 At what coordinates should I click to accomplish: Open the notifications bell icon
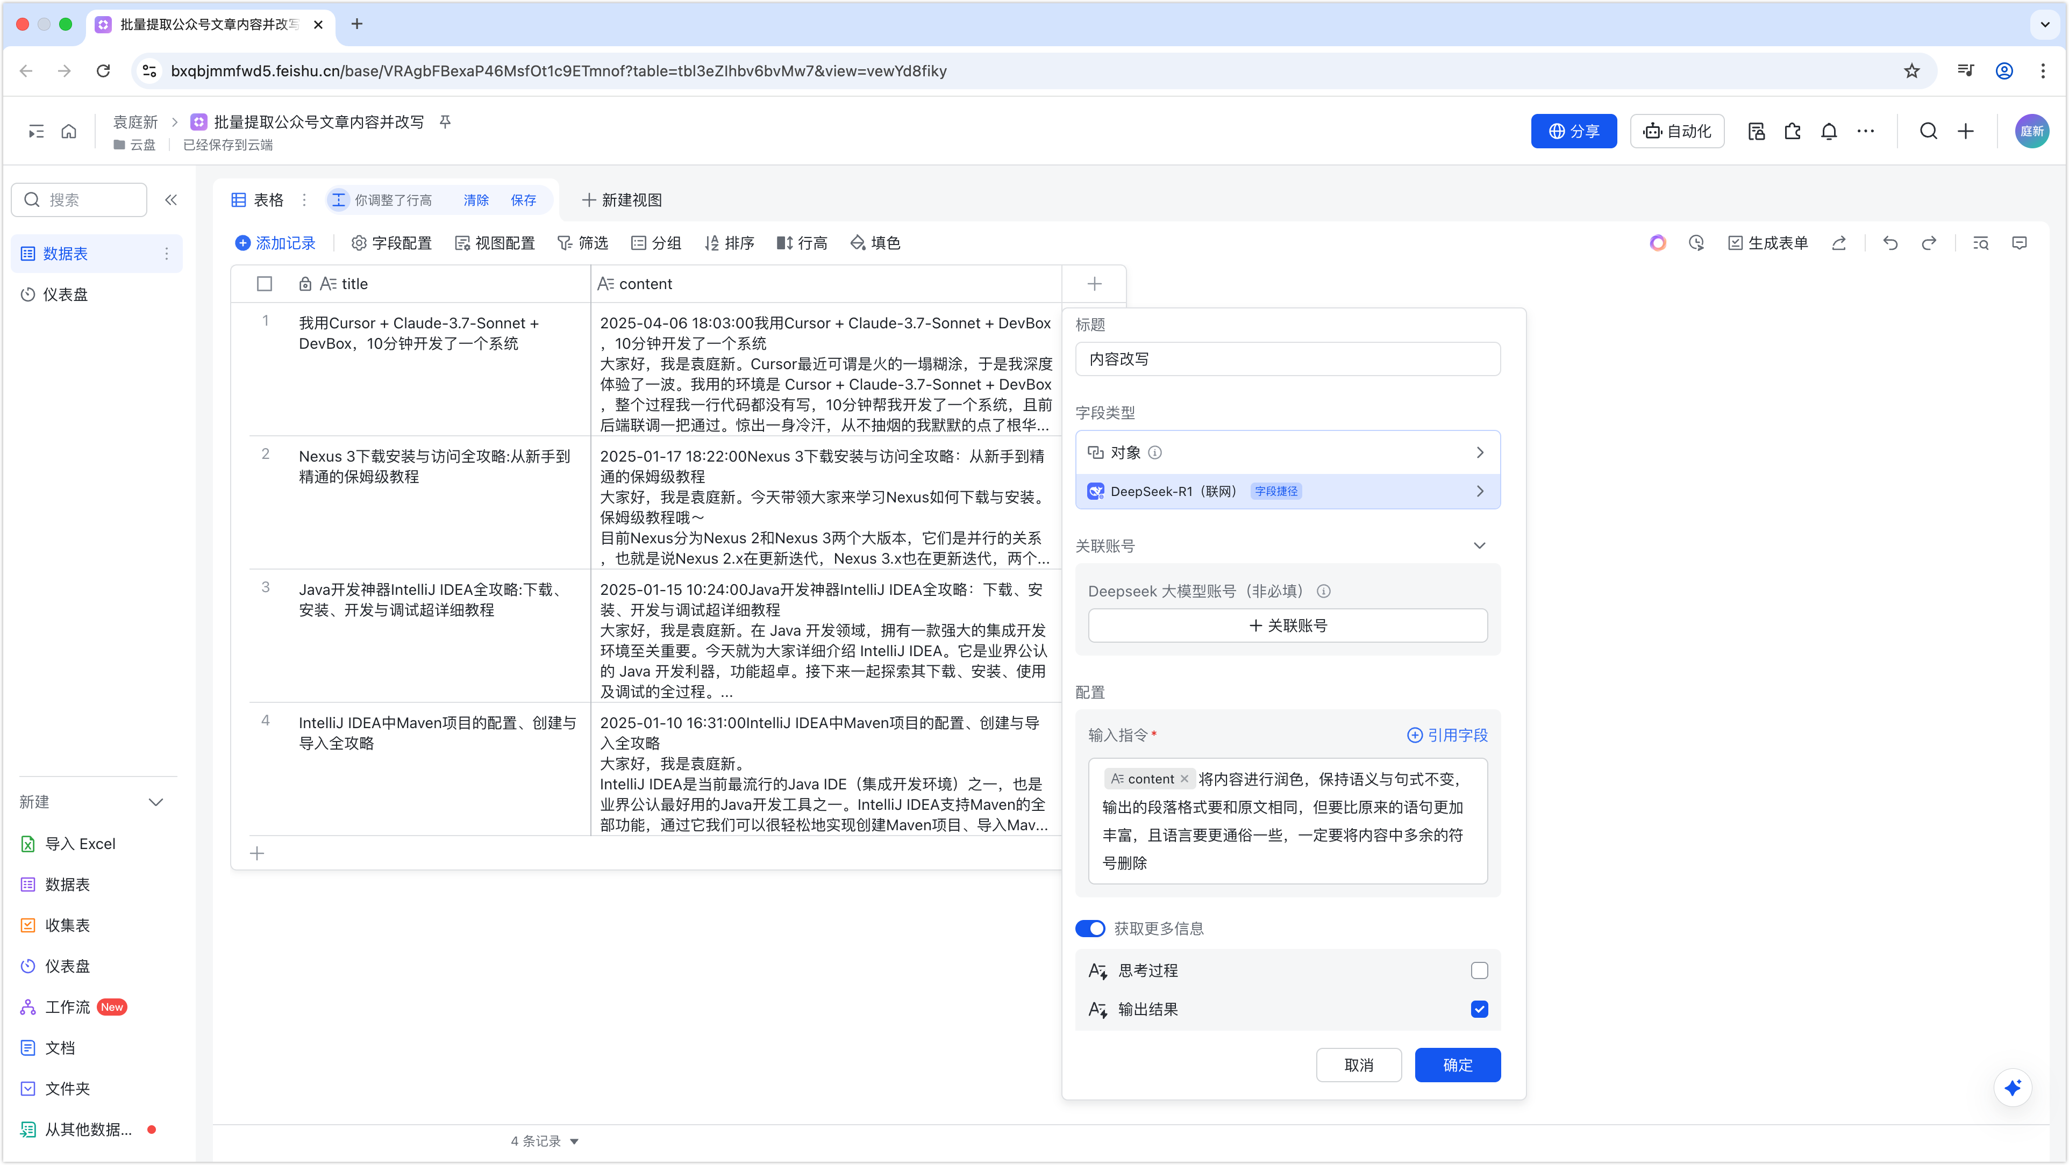coord(1829,132)
